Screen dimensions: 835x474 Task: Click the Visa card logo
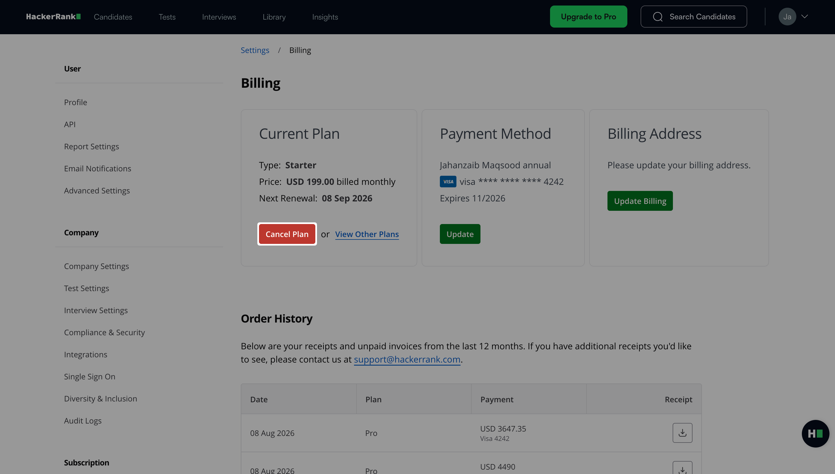coord(448,182)
